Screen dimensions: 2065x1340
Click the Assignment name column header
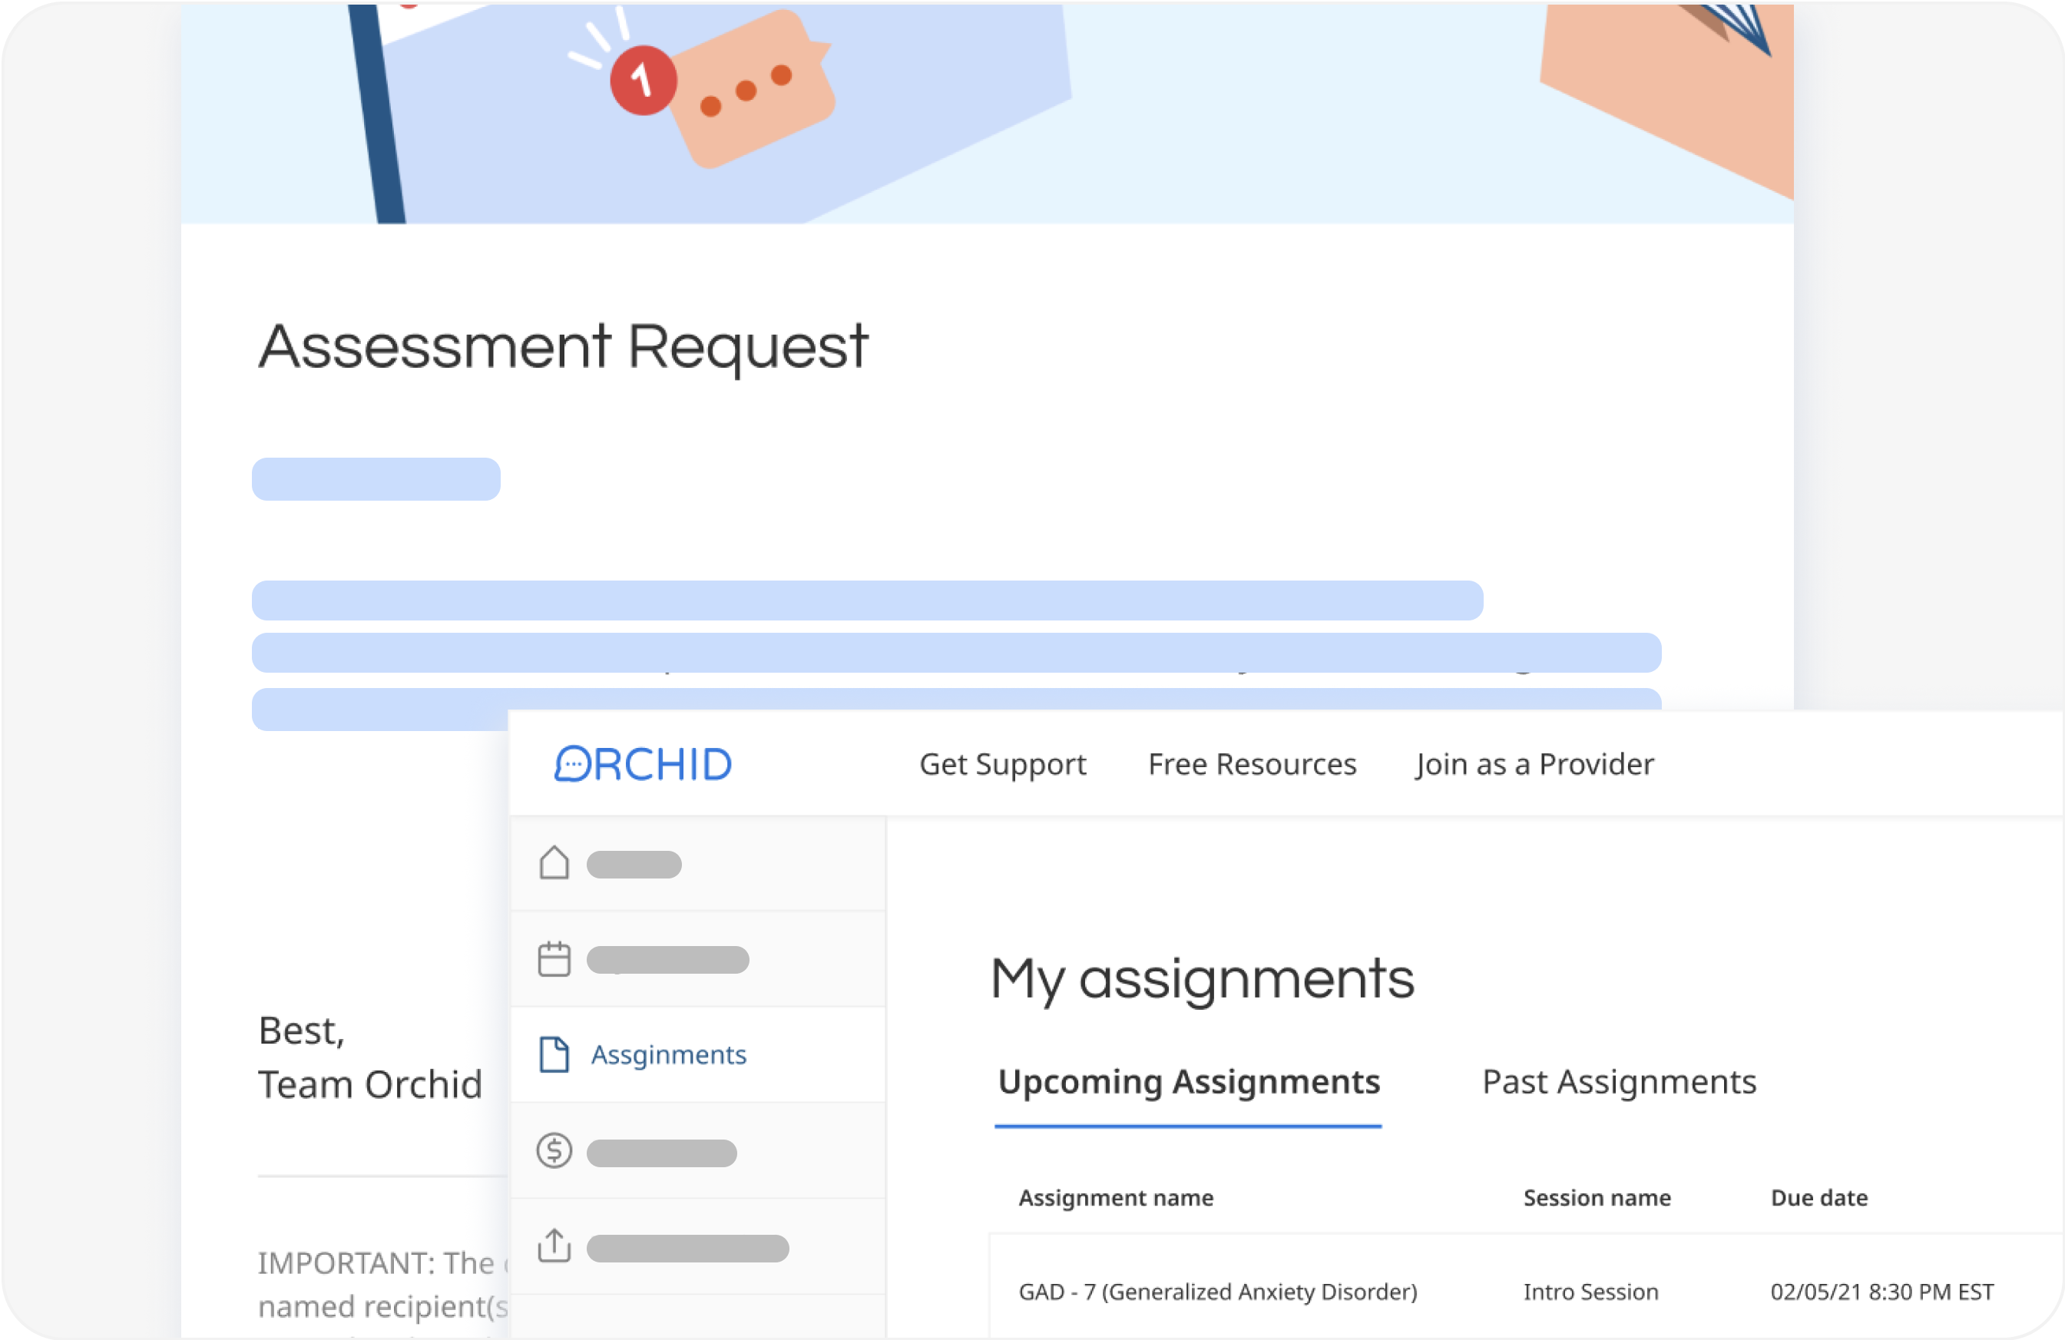[1115, 1198]
